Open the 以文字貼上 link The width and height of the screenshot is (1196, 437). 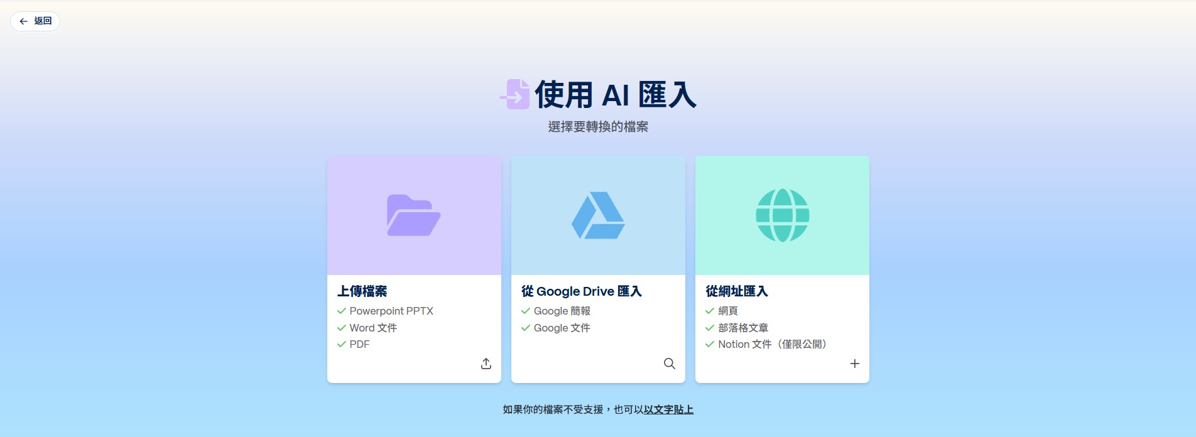pos(668,409)
